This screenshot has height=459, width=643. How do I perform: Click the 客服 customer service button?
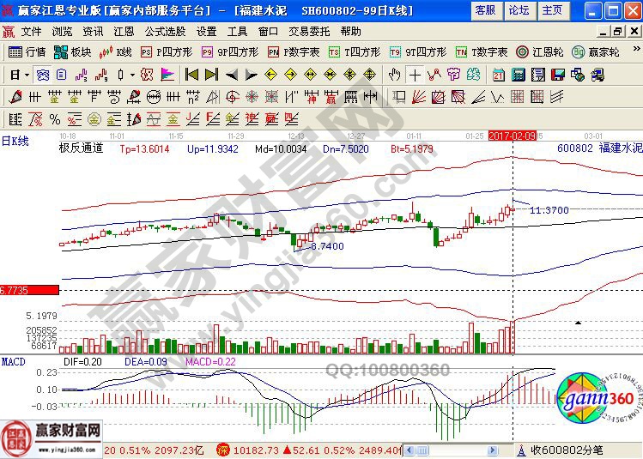tap(484, 10)
